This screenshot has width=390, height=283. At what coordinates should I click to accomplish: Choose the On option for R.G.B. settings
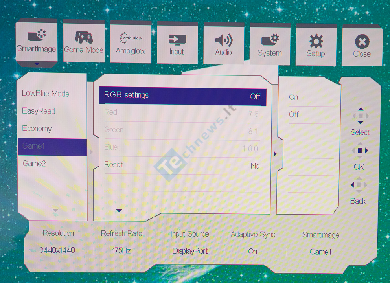[x=294, y=97]
